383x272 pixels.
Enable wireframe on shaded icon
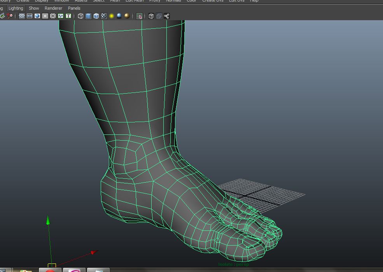(96, 16)
